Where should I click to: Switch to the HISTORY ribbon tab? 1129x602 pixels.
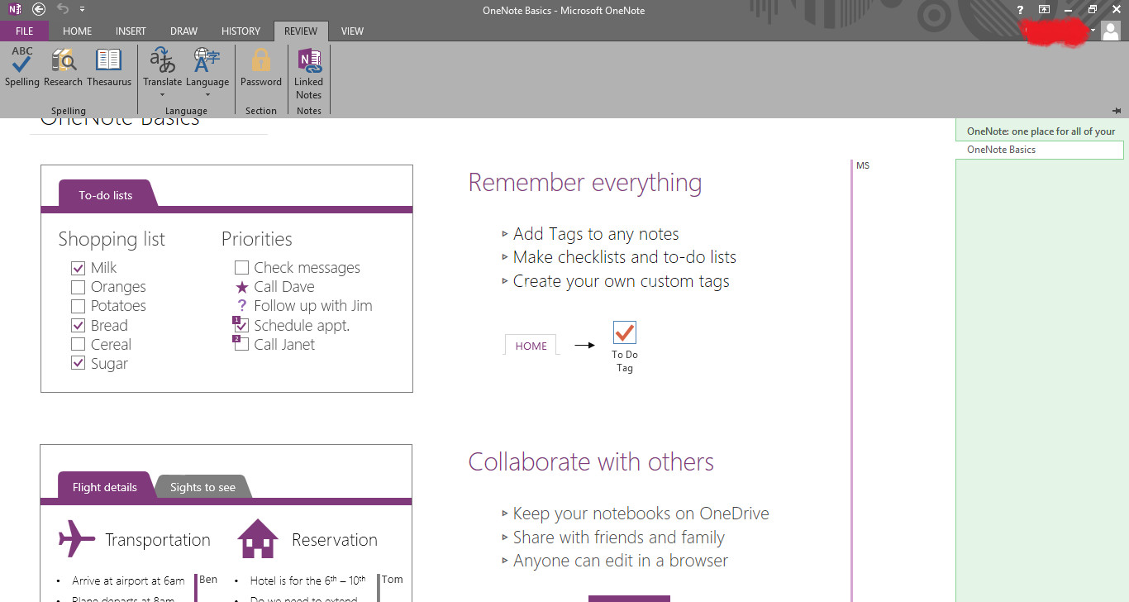point(241,31)
